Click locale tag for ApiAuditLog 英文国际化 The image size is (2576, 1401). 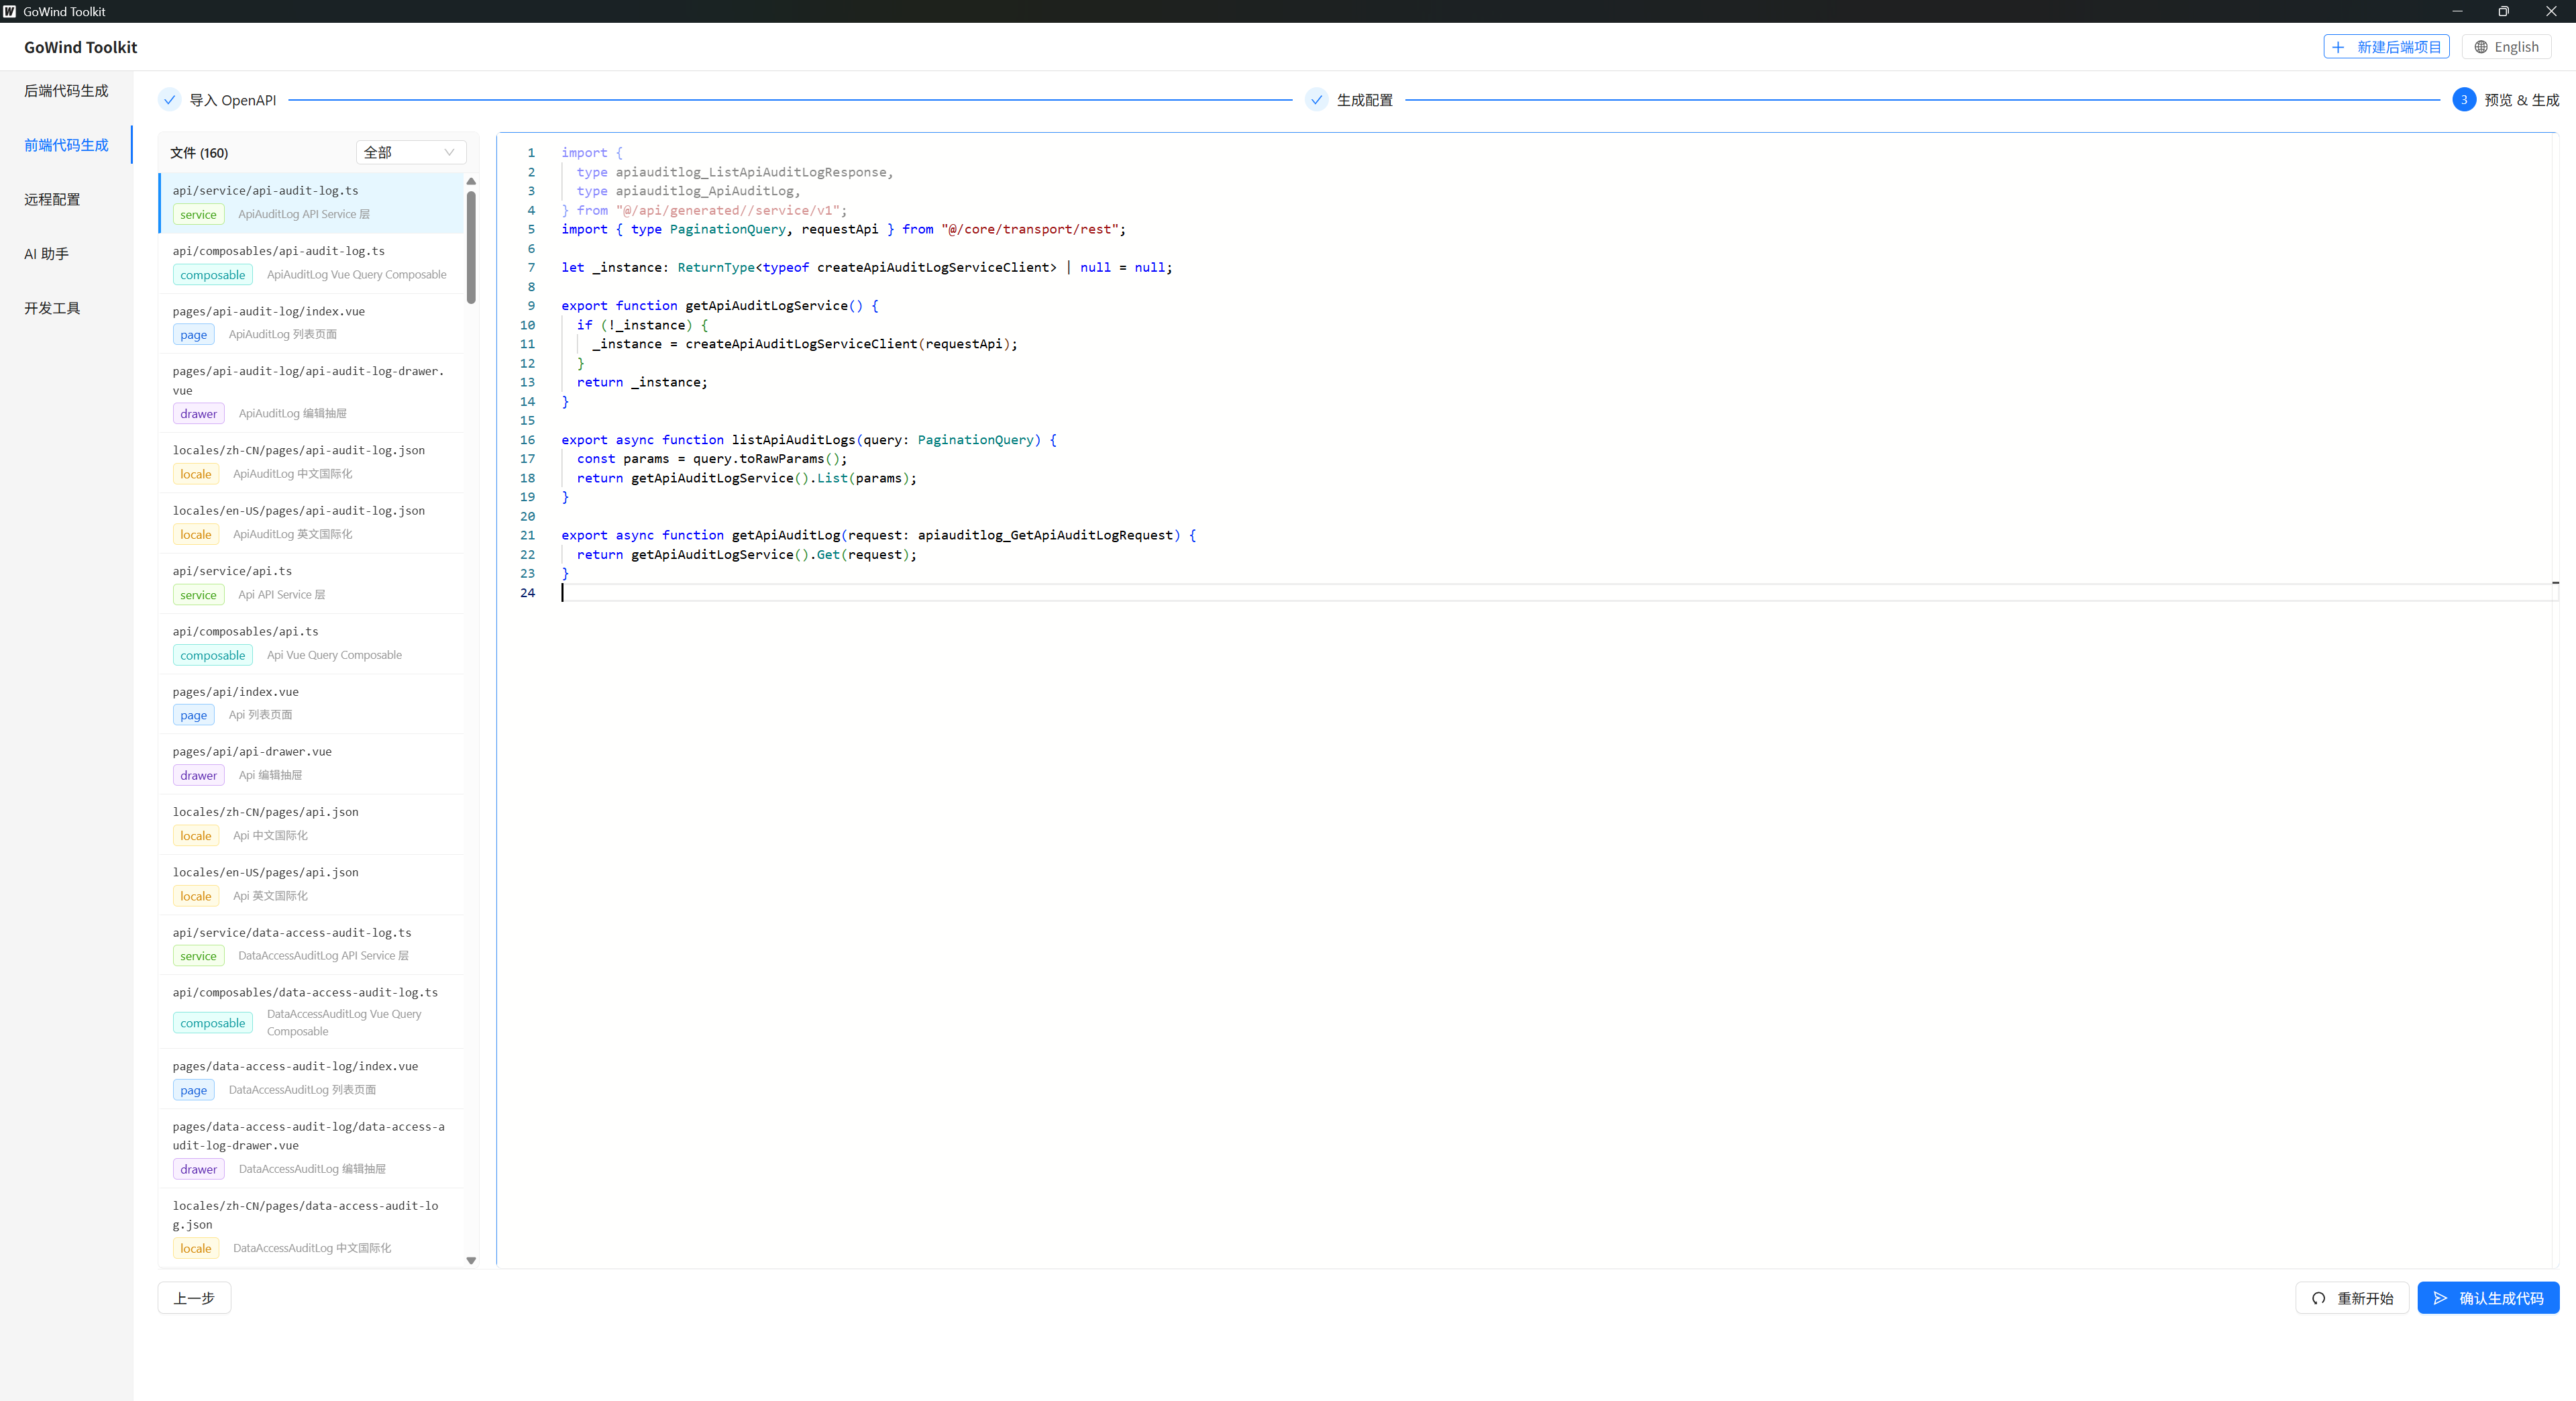(x=195, y=535)
